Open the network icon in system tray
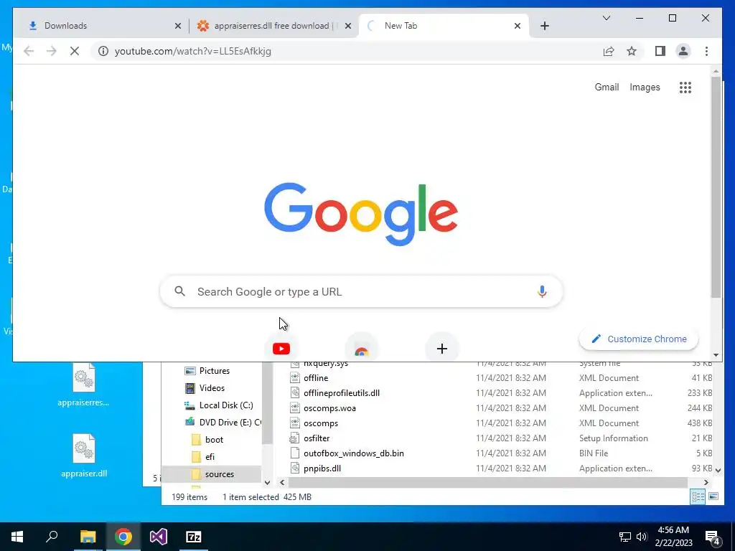The height and width of the screenshot is (551, 735). pos(625,537)
